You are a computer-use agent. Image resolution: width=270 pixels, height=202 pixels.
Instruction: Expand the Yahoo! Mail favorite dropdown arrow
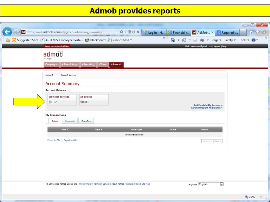click(131, 40)
